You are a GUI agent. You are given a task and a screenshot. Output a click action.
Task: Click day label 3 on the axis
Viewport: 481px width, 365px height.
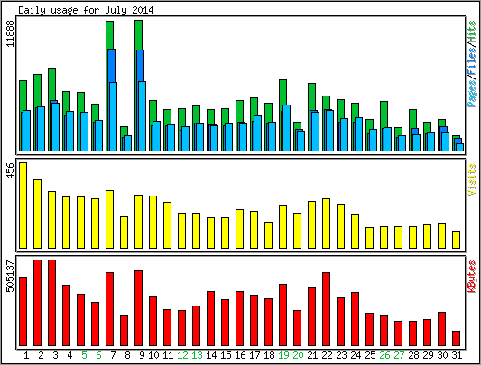point(55,355)
